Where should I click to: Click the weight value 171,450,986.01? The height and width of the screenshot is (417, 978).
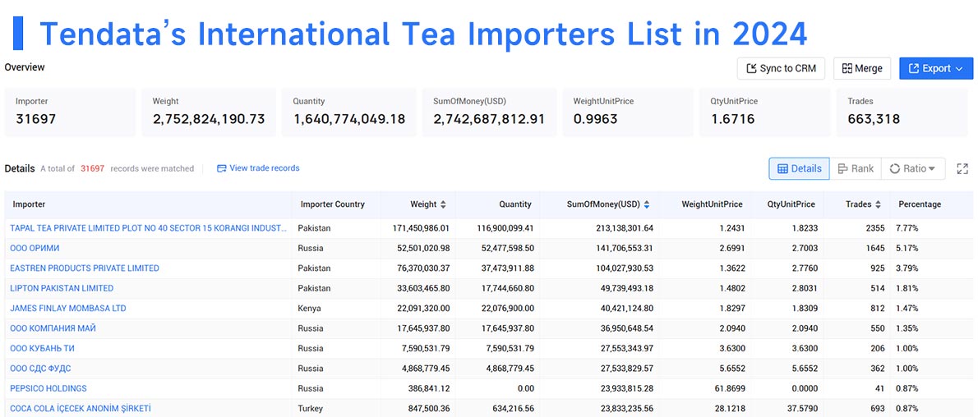click(421, 228)
